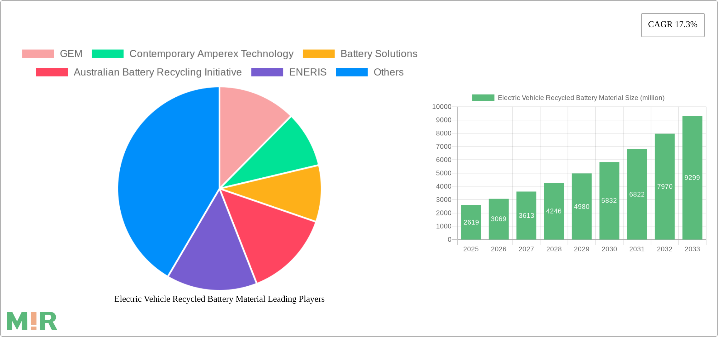Image resolution: width=718 pixels, height=337 pixels.
Task: Click the GEM pink legend swatch
Action: [38, 54]
